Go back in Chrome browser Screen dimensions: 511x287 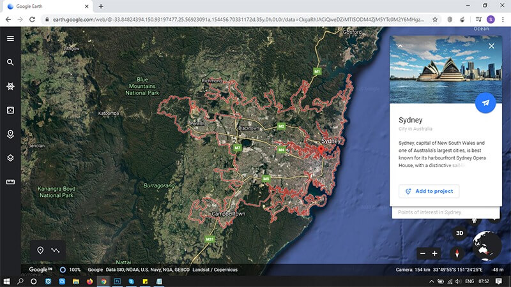[x=8, y=20]
